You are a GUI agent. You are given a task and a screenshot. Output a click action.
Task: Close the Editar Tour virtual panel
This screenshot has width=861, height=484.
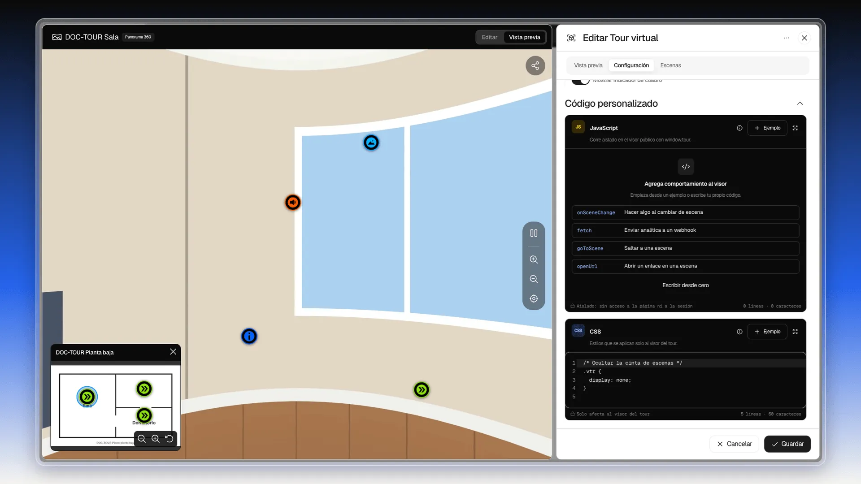click(x=804, y=38)
